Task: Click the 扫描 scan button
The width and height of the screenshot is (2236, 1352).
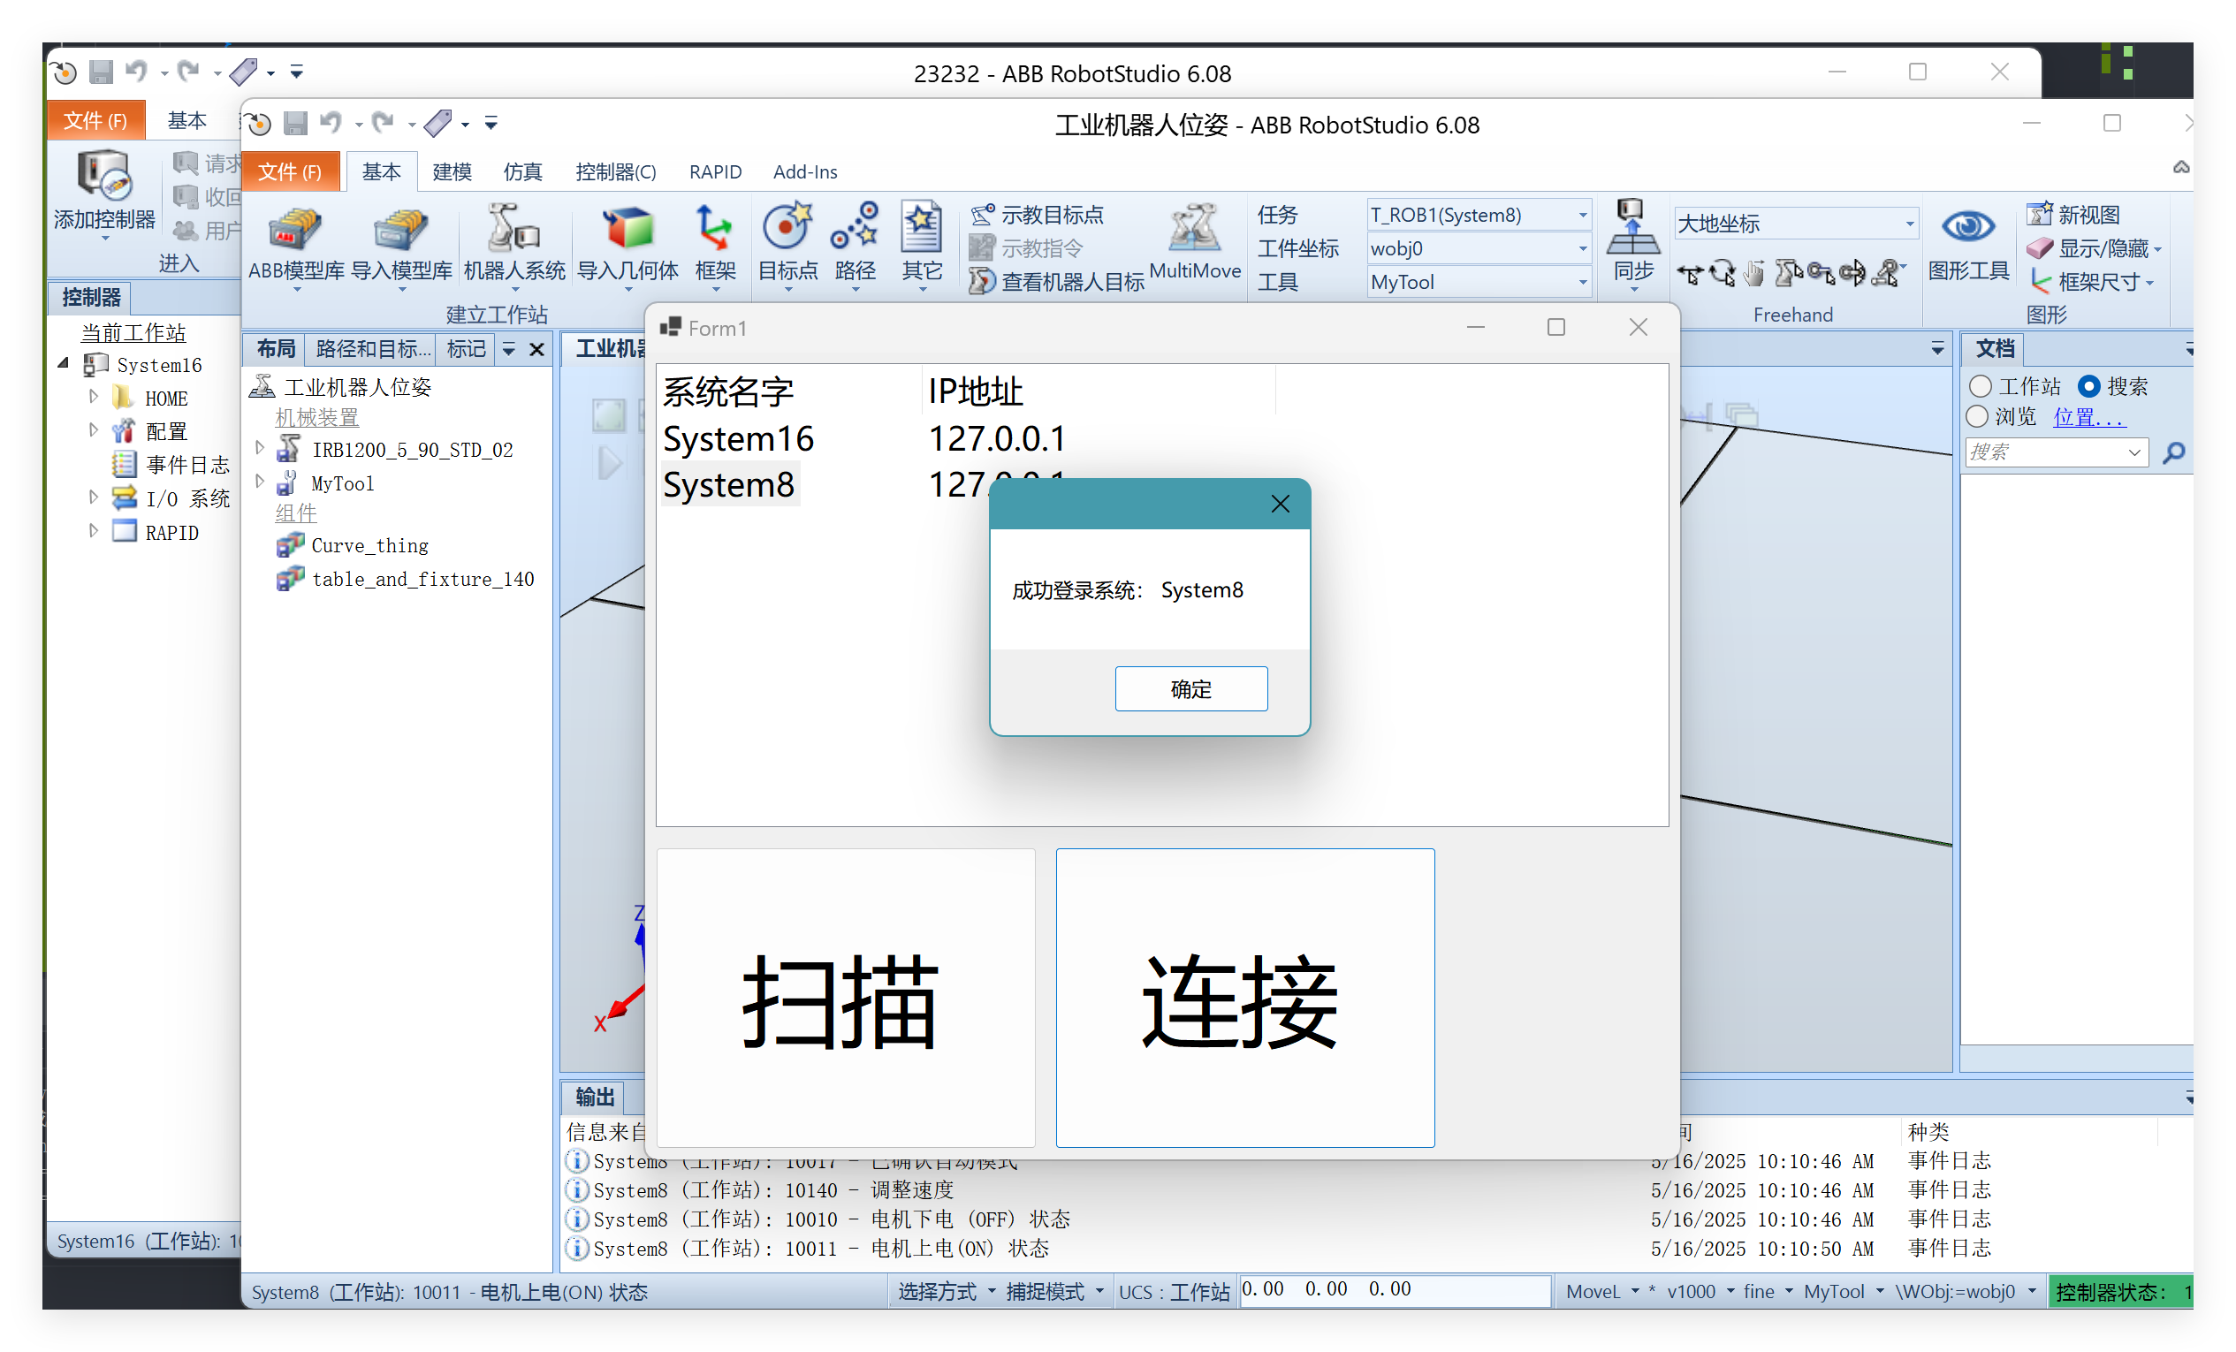Action: (x=845, y=999)
